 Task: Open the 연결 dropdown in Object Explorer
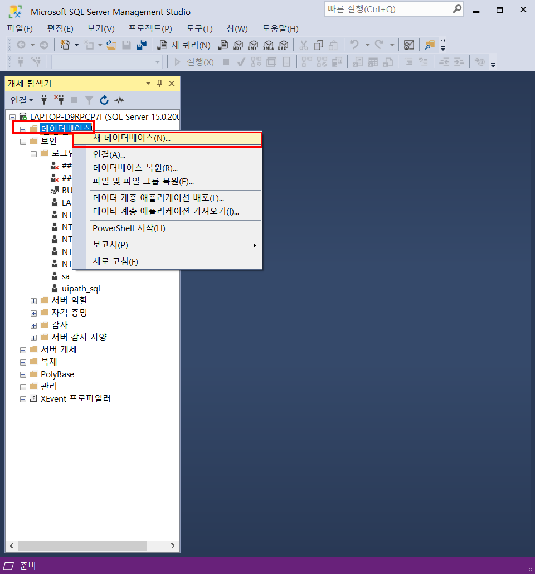click(x=22, y=100)
